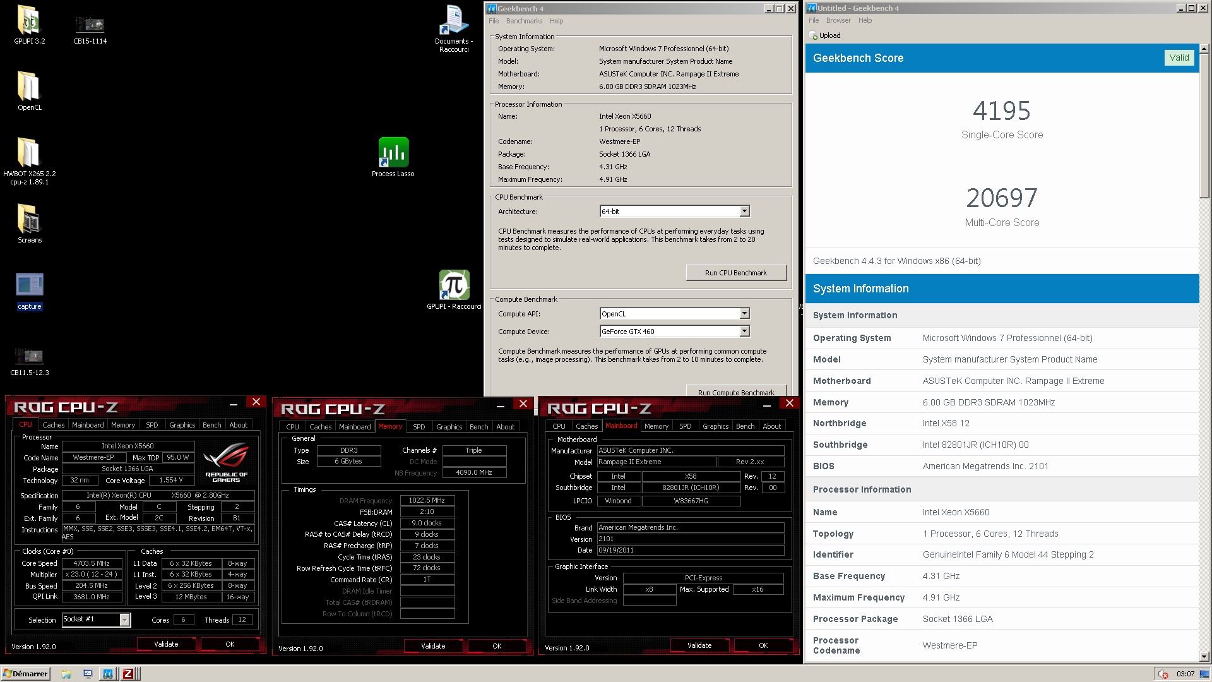Launch the GPUPI shortcut icon
Screen dimensions: 1212x682
click(454, 290)
